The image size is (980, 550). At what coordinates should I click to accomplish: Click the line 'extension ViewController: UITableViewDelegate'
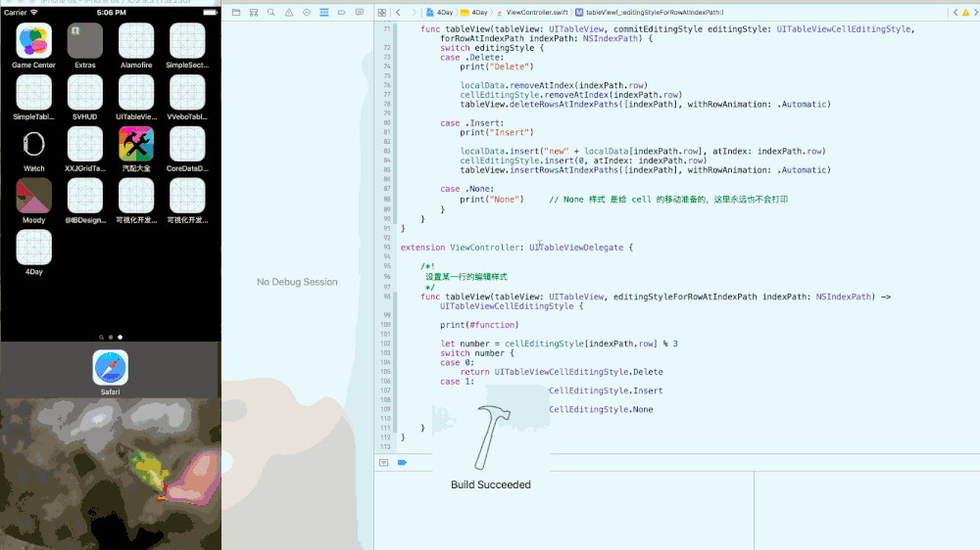[x=516, y=248]
